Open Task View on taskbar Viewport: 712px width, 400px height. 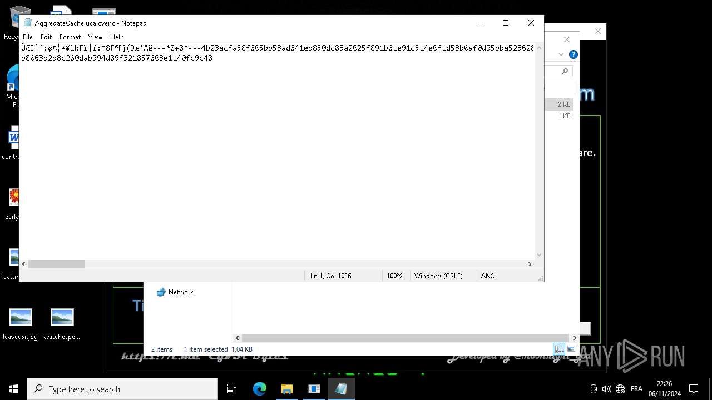(231, 389)
